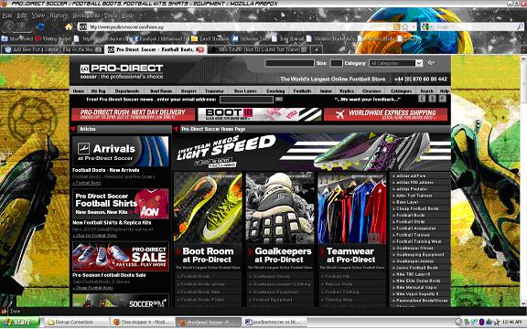Go to the Firefox home page icon
The width and height of the screenshot is (527, 329).
tap(69, 27)
